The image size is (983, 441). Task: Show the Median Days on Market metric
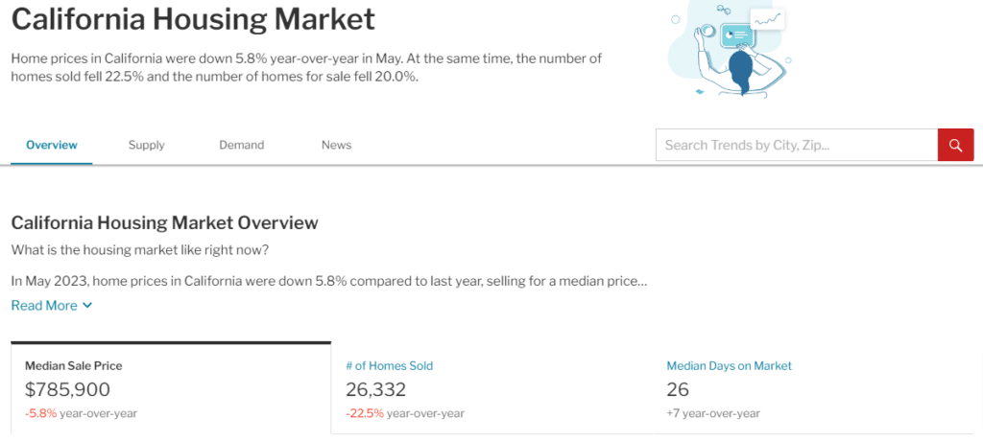729,366
